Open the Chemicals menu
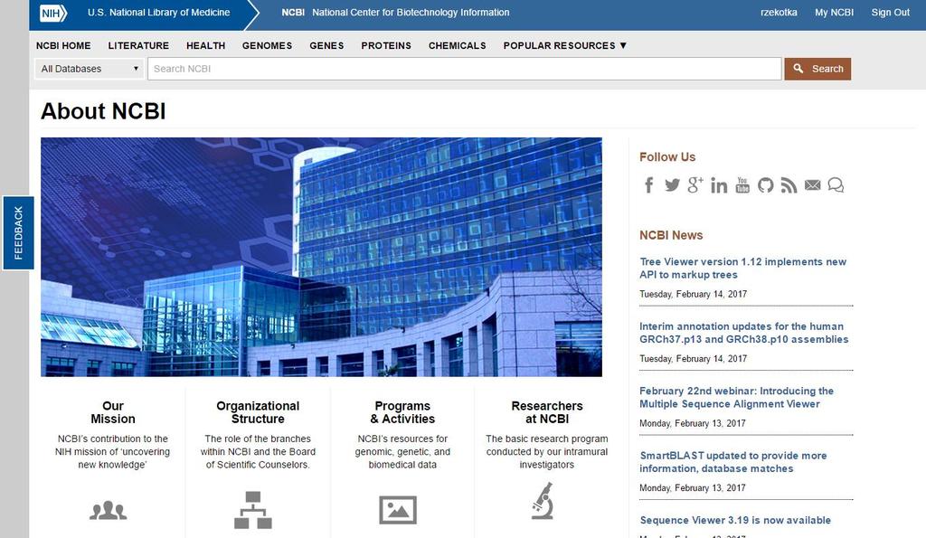The height and width of the screenshot is (538, 926). 457,45
